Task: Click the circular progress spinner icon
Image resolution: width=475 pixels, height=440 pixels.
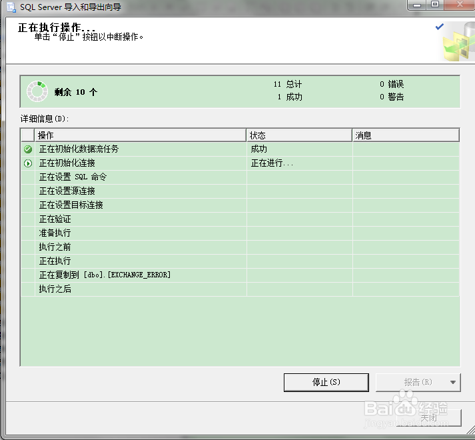Action: tap(37, 91)
